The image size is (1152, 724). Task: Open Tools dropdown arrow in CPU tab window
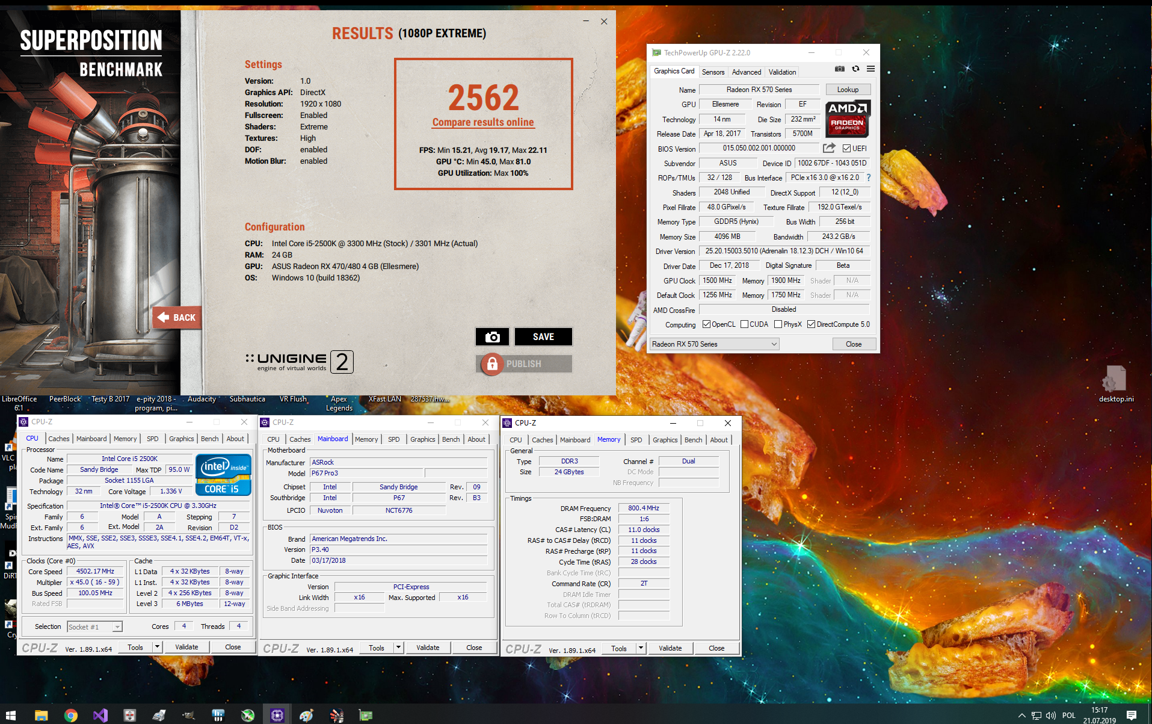158,647
